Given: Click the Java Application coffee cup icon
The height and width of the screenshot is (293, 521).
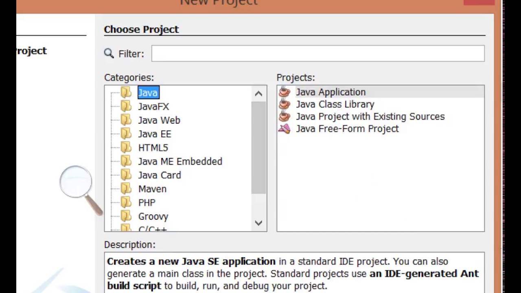Looking at the screenshot, I should point(285,92).
